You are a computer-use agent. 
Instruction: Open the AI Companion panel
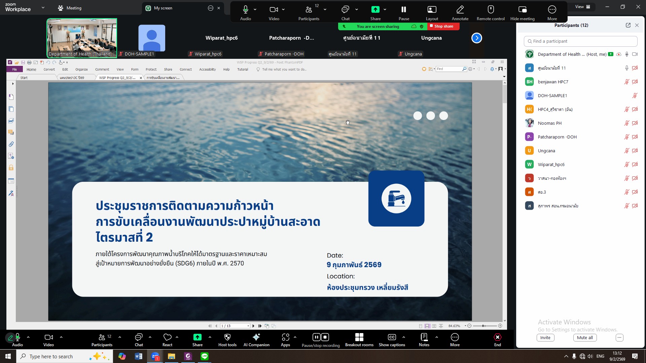pyautogui.click(x=256, y=337)
